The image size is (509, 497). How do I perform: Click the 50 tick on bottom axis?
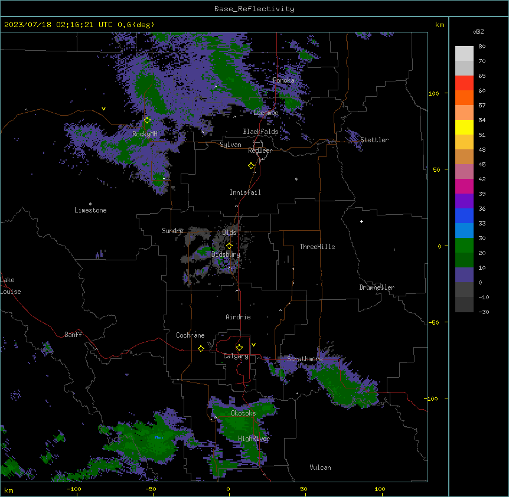(x=304, y=489)
